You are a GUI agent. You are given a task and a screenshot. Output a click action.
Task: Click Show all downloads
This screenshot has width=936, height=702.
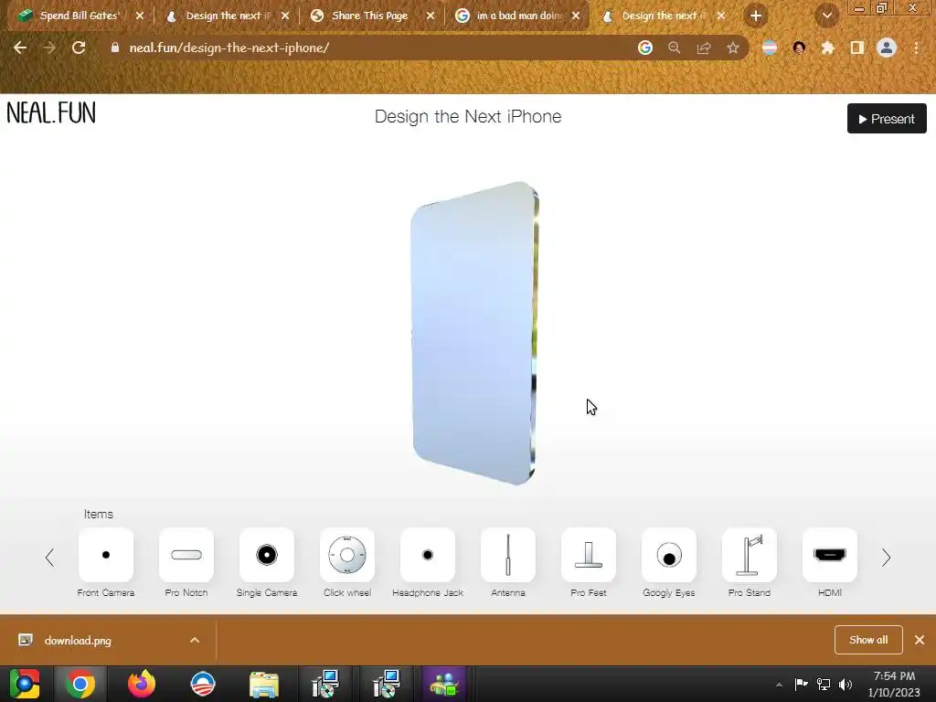click(x=868, y=640)
